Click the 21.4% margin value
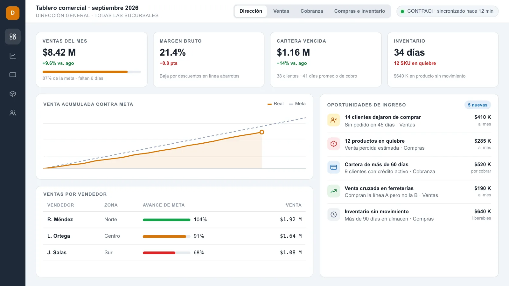 click(x=173, y=52)
